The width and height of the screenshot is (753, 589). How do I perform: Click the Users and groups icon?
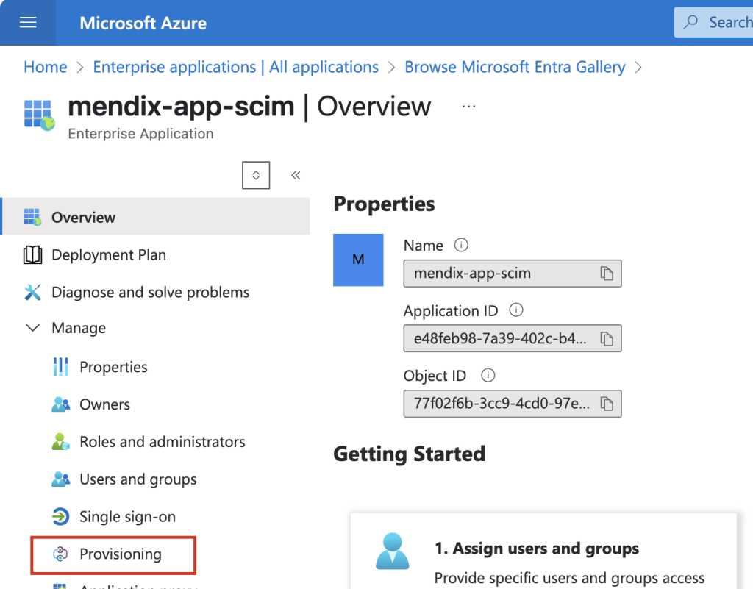[x=60, y=479]
